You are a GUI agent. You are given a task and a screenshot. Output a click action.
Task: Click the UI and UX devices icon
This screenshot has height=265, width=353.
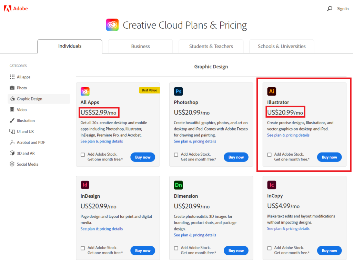click(12, 131)
